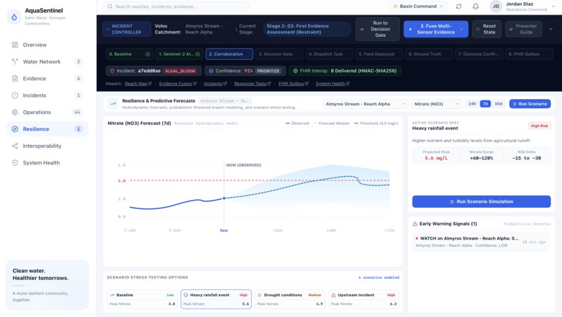Click the System Health shield icon
The image size is (562, 317).
tap(15, 162)
